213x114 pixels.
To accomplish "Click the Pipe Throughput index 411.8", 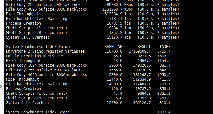I will point(165,79).
